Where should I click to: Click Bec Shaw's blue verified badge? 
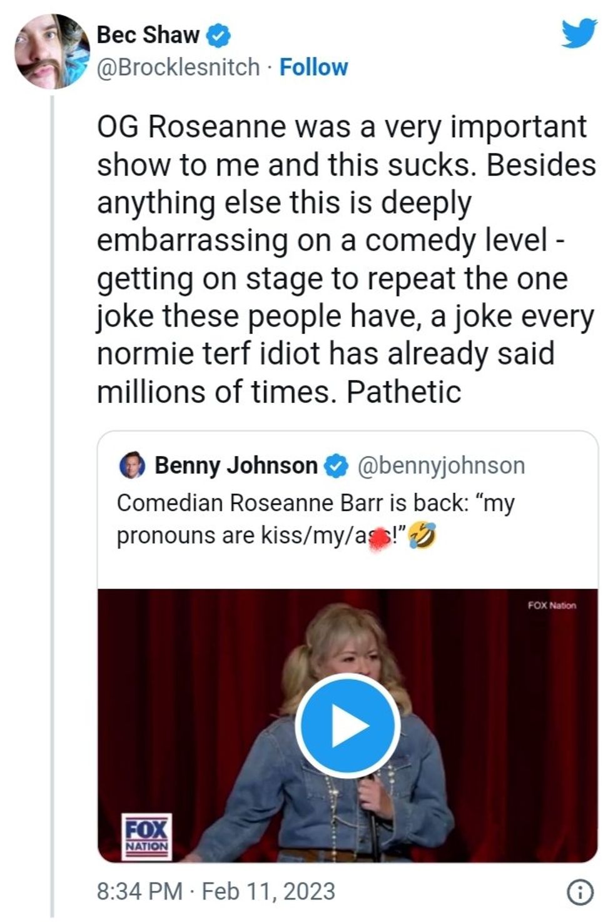click(218, 35)
